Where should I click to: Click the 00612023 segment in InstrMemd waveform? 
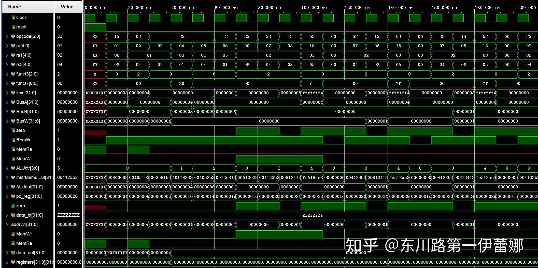coord(247,177)
